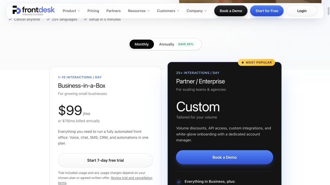The height and width of the screenshot is (185, 330).
Task: Click the checkmark next to 20+ languages
Action: coord(48,19)
